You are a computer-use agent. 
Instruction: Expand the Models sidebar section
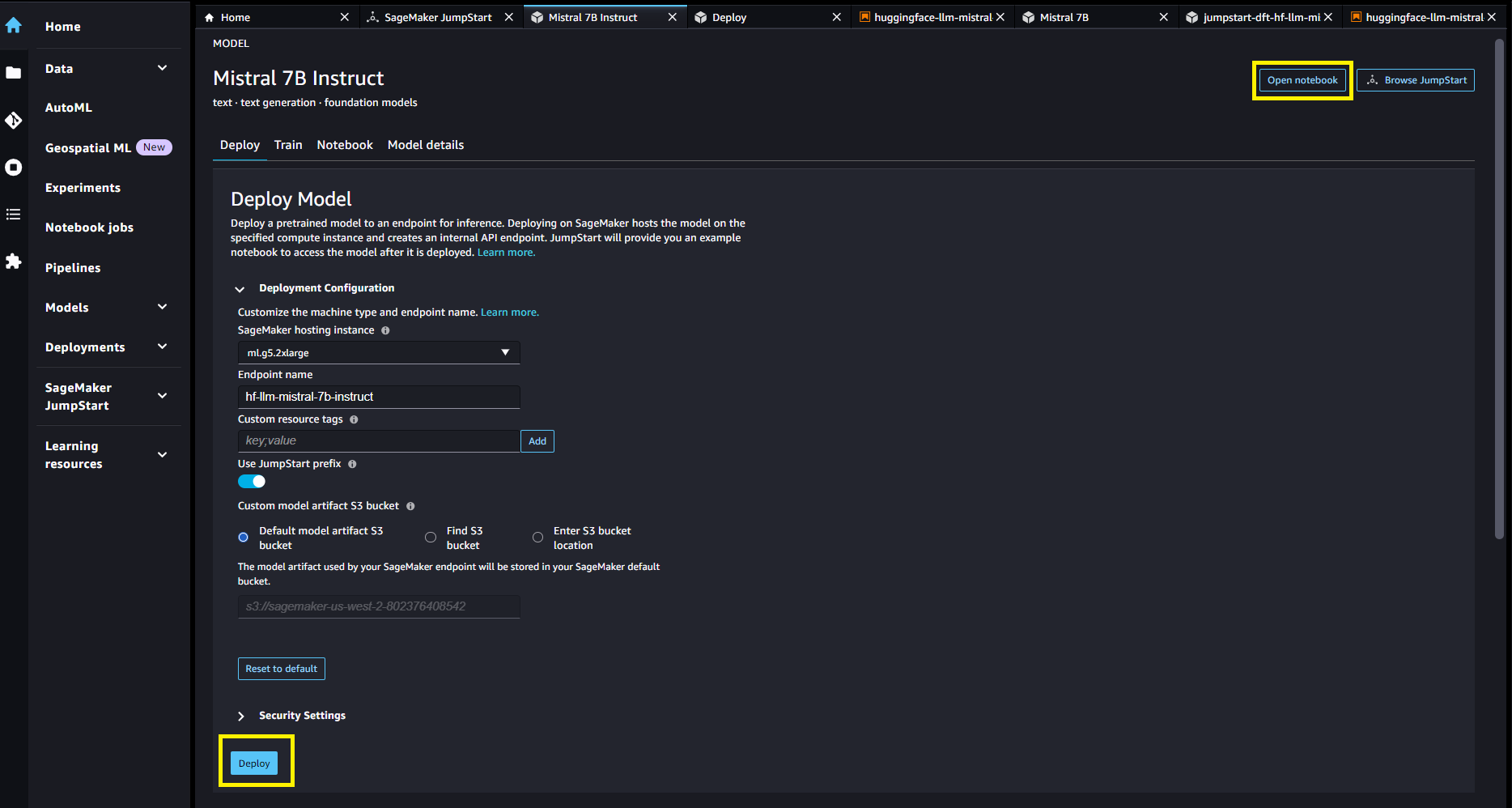(163, 307)
